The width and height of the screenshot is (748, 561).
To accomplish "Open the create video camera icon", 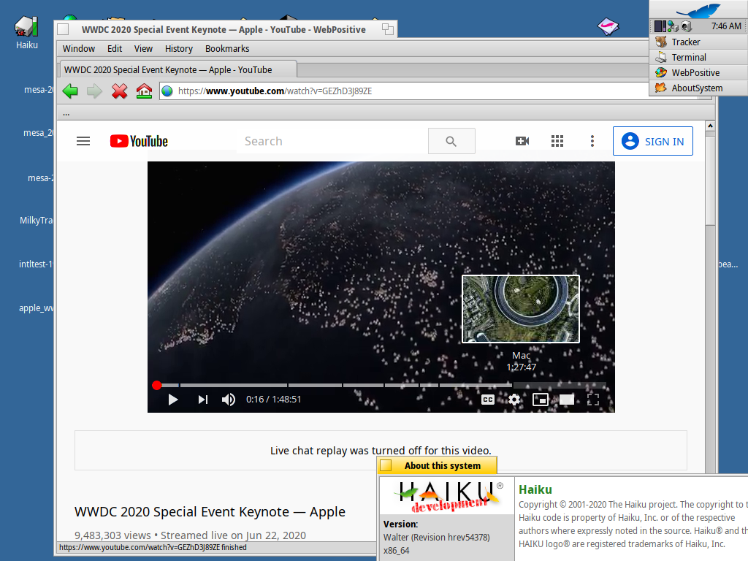I will tap(522, 141).
